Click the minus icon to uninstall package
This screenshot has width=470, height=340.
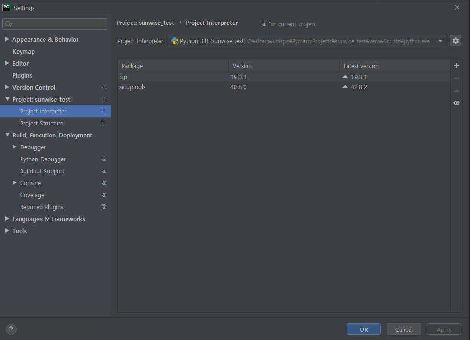pos(457,78)
